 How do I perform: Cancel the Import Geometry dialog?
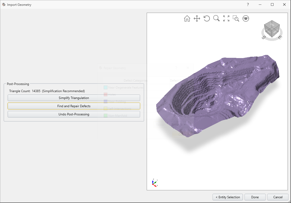(x=278, y=197)
